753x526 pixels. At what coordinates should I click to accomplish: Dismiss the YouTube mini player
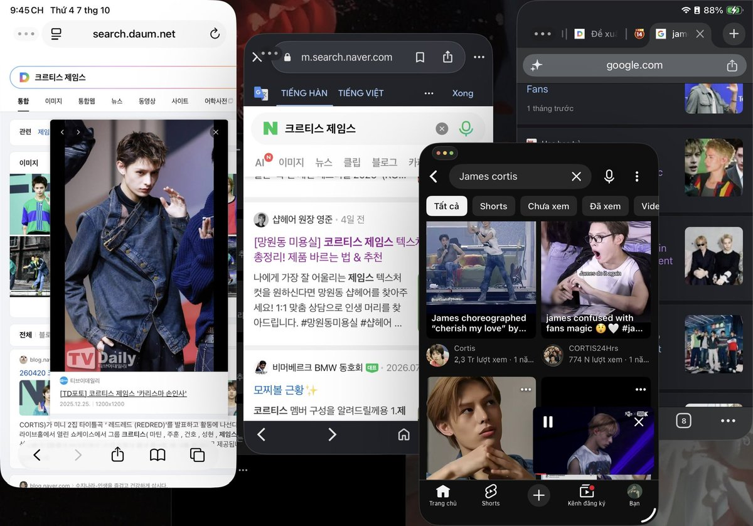point(639,422)
